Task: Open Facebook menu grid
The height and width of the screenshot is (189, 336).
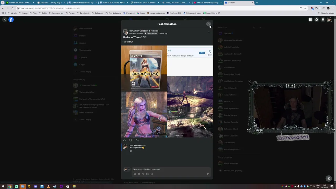Action: [x=310, y=20]
